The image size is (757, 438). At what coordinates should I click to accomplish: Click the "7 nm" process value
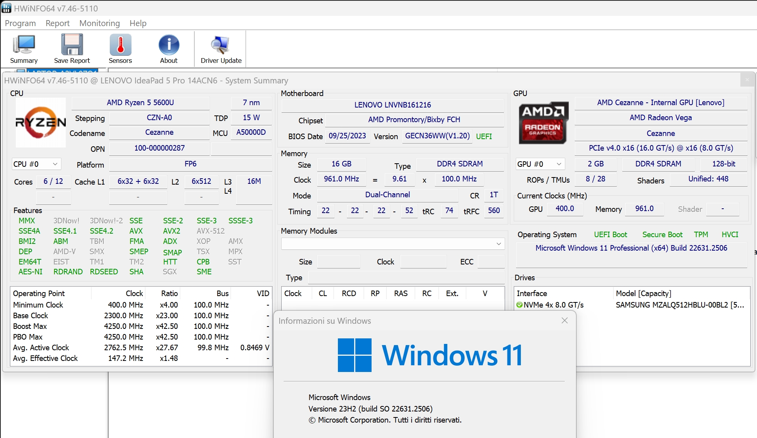pos(251,103)
